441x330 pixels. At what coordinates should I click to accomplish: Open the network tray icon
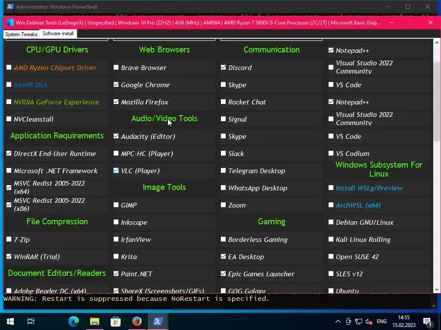tap(359, 321)
